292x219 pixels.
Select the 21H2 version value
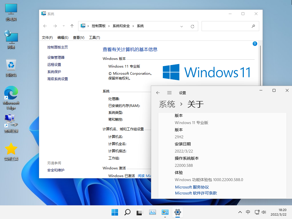tap(179, 137)
